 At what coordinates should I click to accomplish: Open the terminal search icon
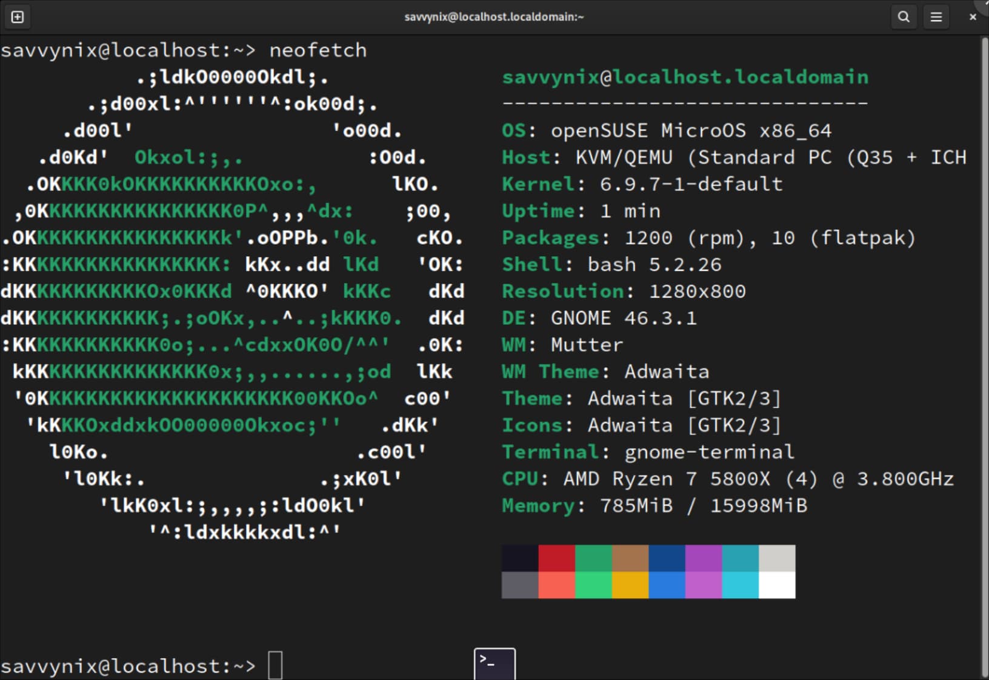[904, 17]
